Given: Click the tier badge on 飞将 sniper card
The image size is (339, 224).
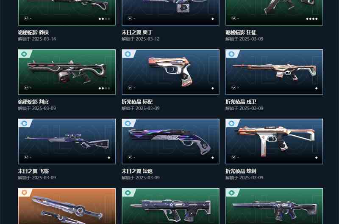Looking at the screenshot, I should coord(24,123).
